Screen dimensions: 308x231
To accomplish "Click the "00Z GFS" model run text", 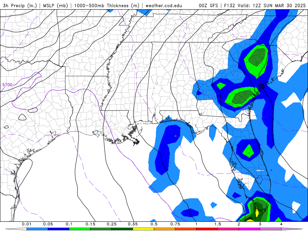I will [208, 6].
